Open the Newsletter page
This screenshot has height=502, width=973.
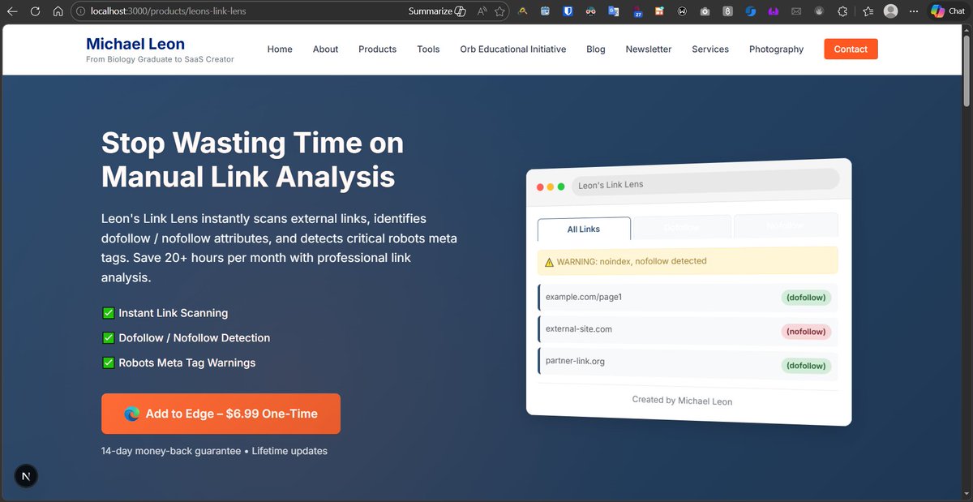tap(649, 49)
